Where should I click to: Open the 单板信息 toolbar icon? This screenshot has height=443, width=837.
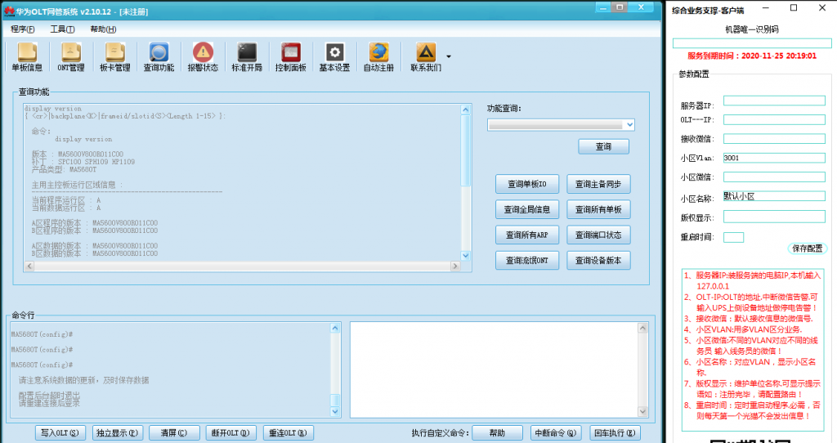pos(27,57)
